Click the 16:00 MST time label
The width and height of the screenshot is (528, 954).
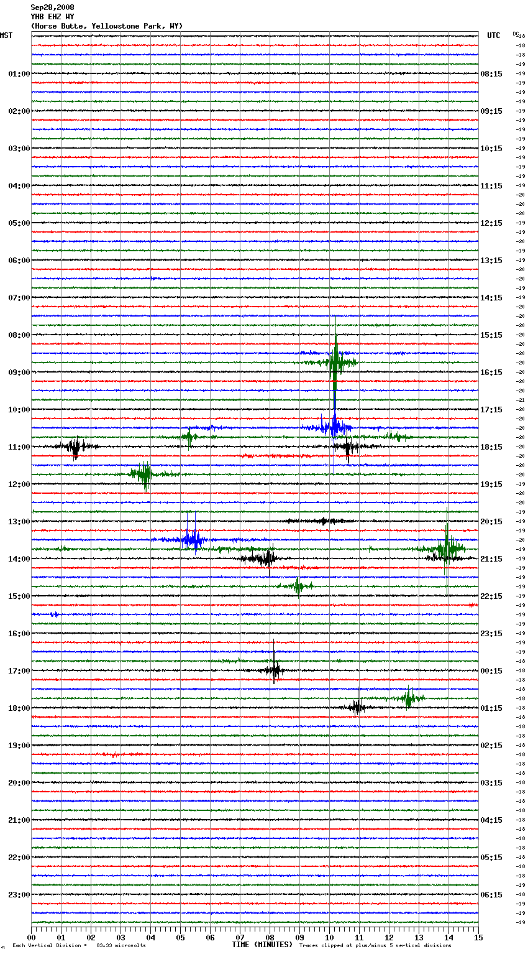coord(19,634)
